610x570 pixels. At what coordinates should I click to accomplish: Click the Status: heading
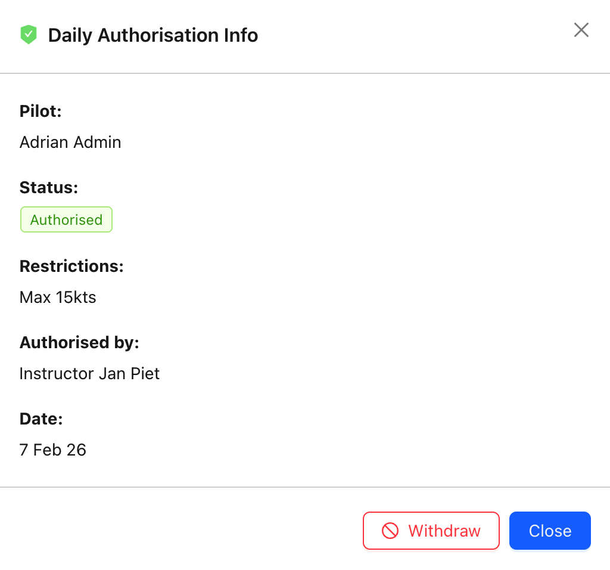pyautogui.click(x=48, y=187)
